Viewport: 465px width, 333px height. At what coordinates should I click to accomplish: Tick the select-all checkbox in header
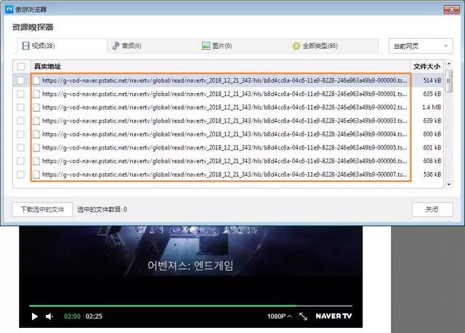(21, 67)
